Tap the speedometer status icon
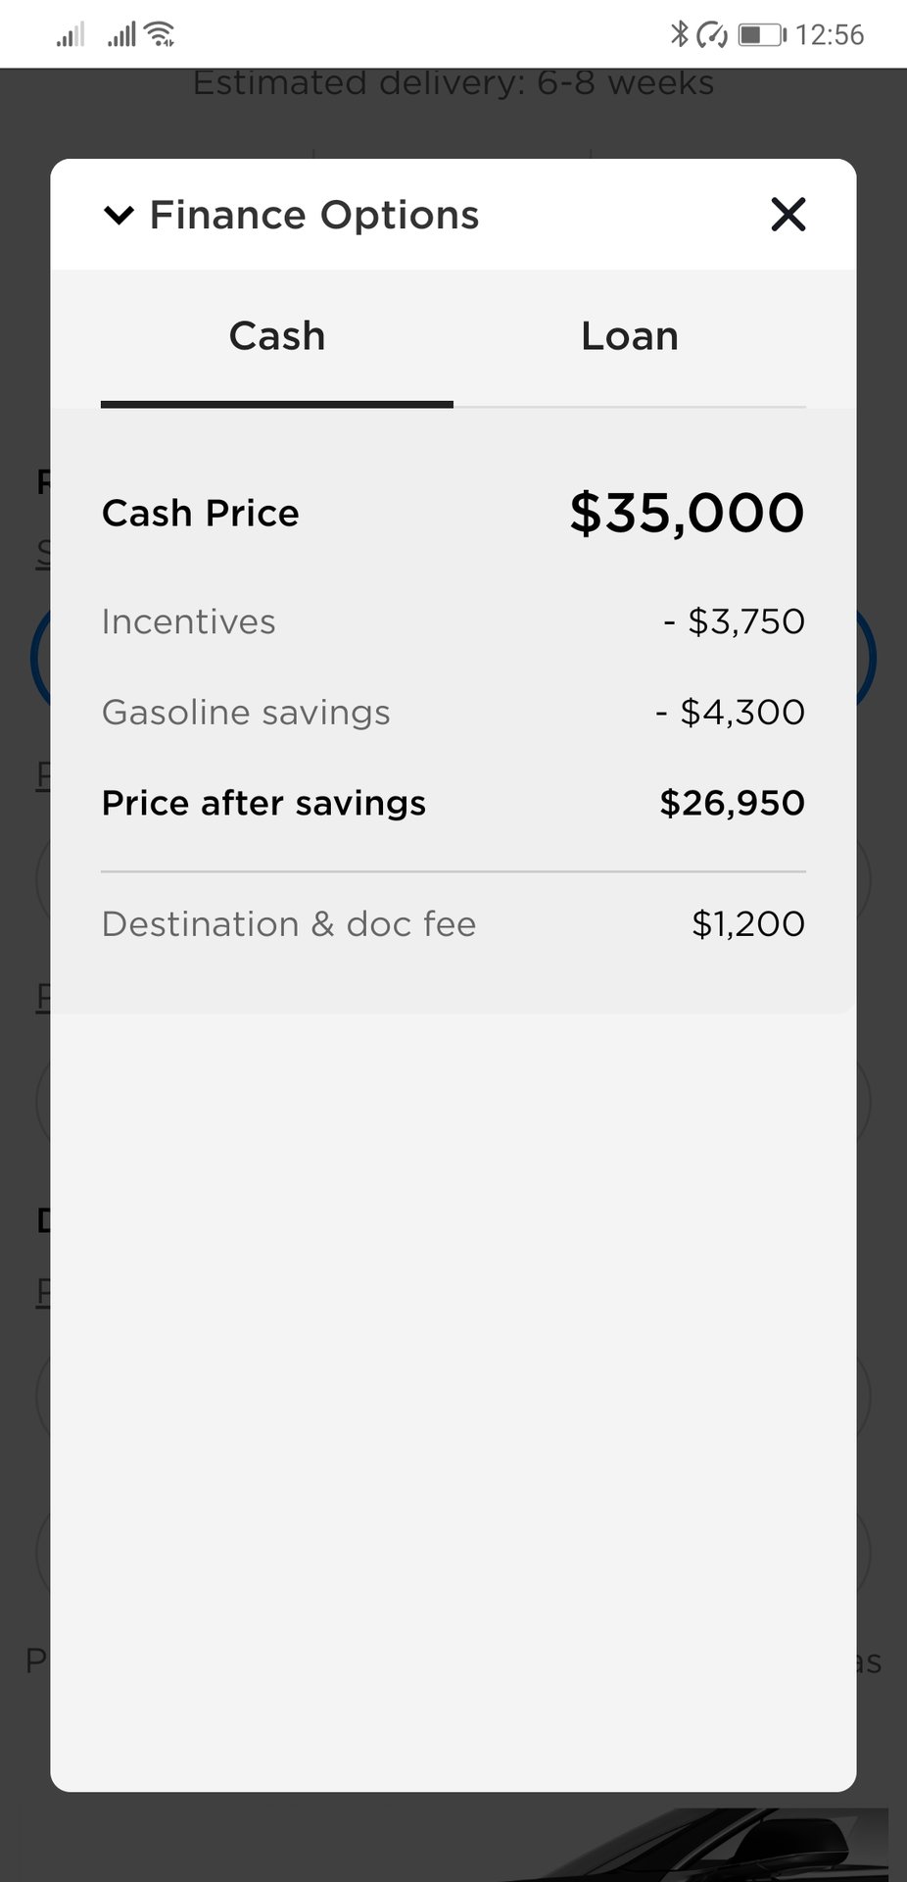907x1882 pixels. point(712,35)
